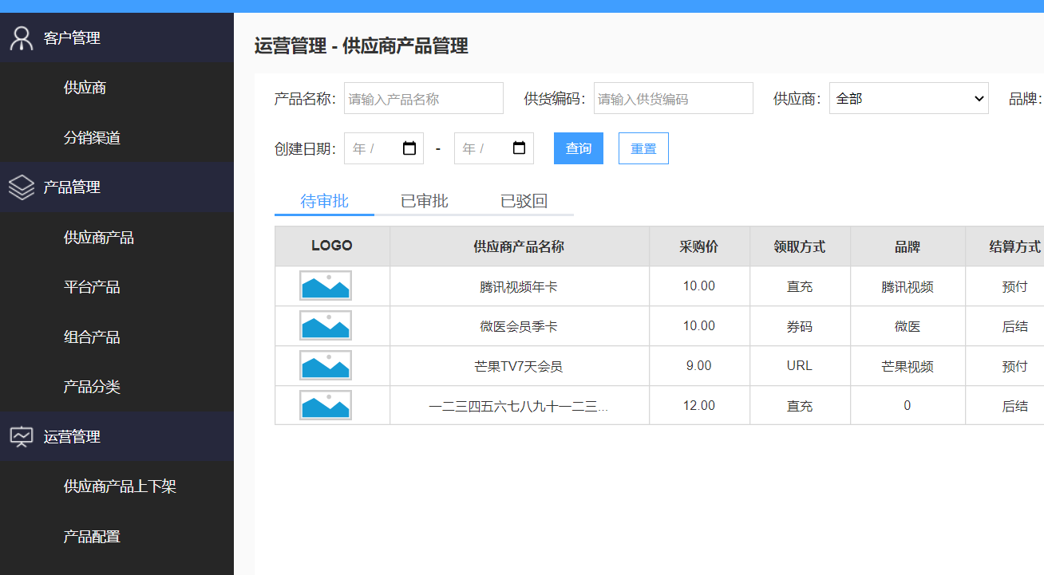
Task: Click the end 创建日期 date field
Action: (x=494, y=148)
